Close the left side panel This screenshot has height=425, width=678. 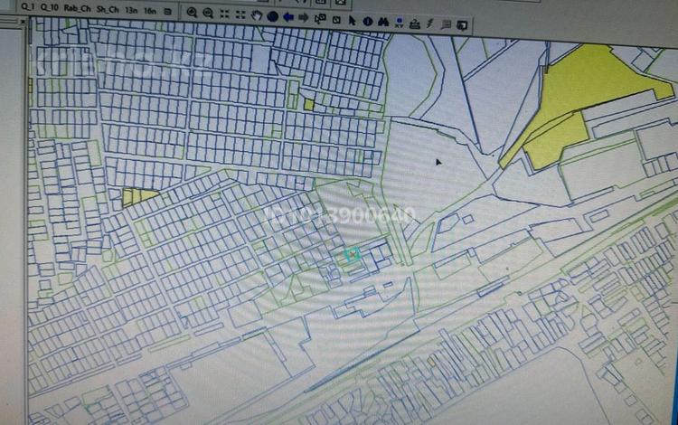pos(23,21)
